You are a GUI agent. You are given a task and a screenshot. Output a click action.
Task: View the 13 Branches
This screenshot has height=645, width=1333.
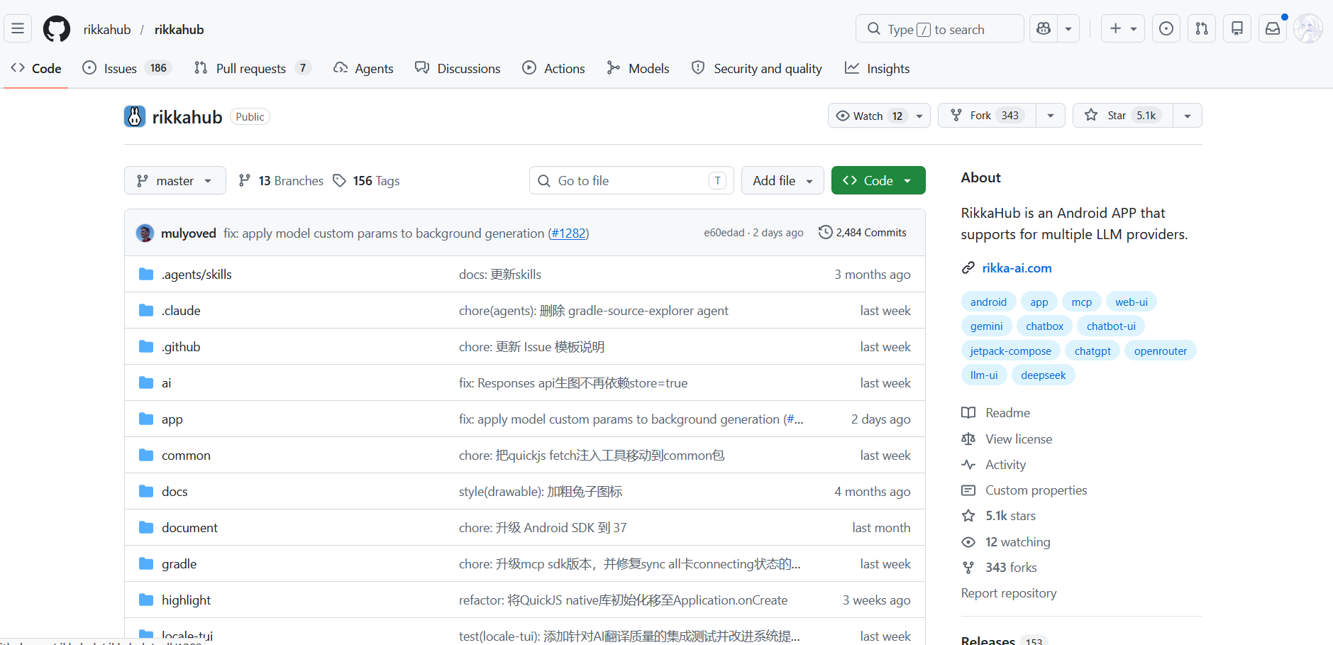(x=281, y=180)
